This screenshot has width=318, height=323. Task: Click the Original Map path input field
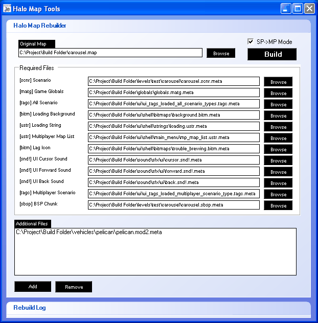[x=110, y=53]
